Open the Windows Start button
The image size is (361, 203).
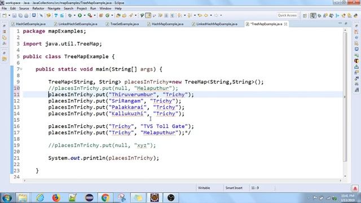pyautogui.click(x=6, y=198)
